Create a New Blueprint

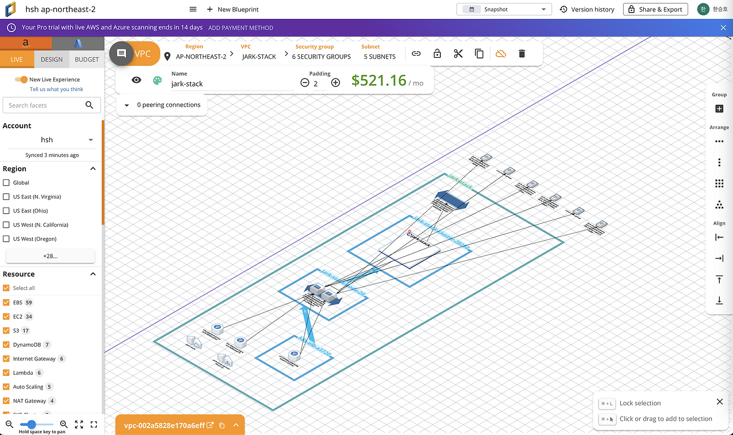tap(232, 9)
